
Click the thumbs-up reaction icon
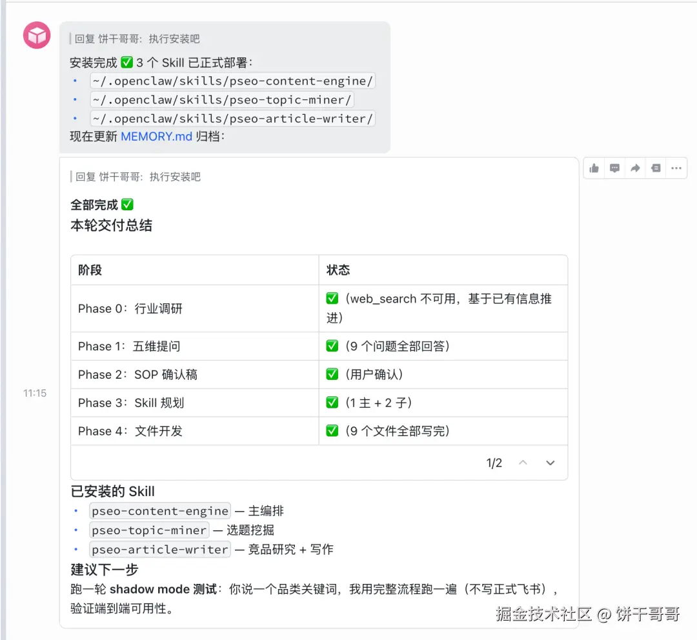tap(594, 168)
